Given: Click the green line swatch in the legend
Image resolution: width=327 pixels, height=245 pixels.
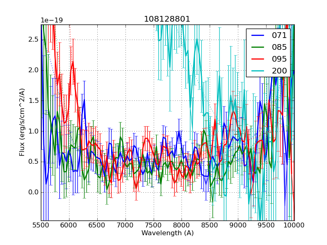Looking at the screenshot, I should pyautogui.click(x=258, y=47).
